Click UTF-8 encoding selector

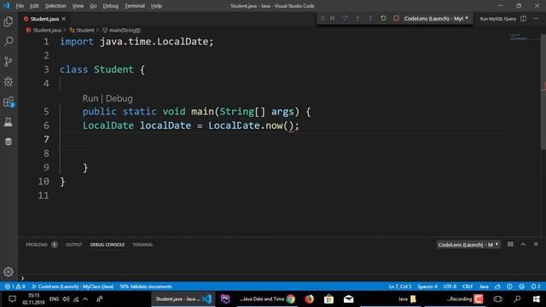click(450, 287)
